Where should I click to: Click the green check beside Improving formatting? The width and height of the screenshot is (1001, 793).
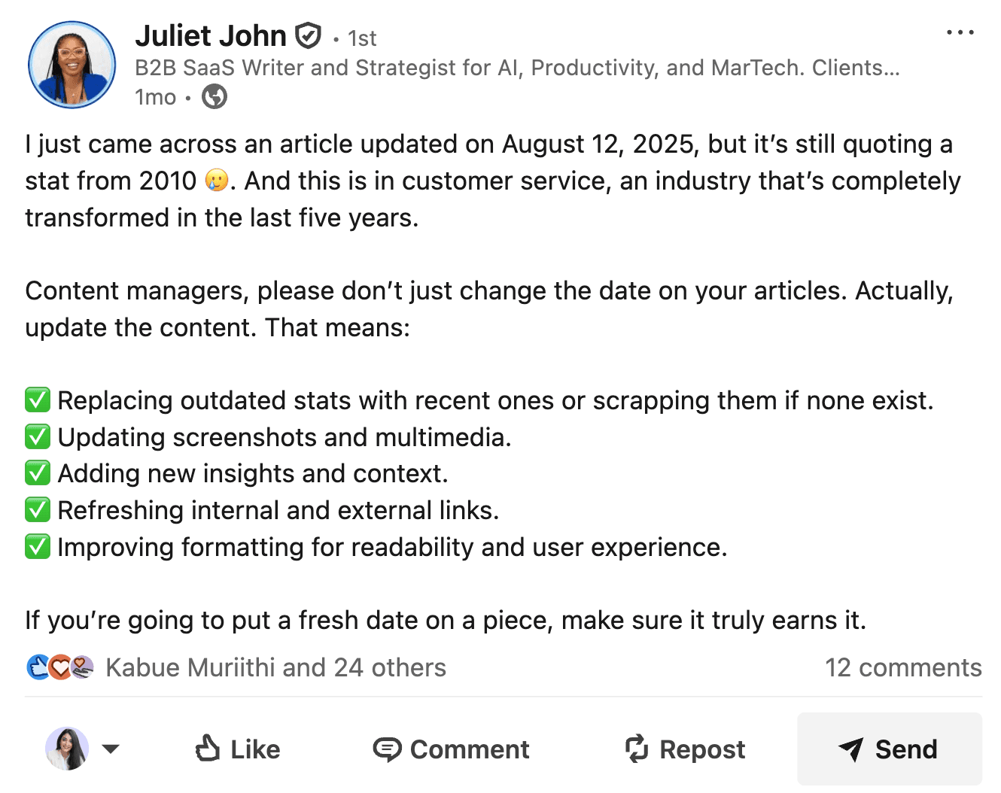point(38,547)
